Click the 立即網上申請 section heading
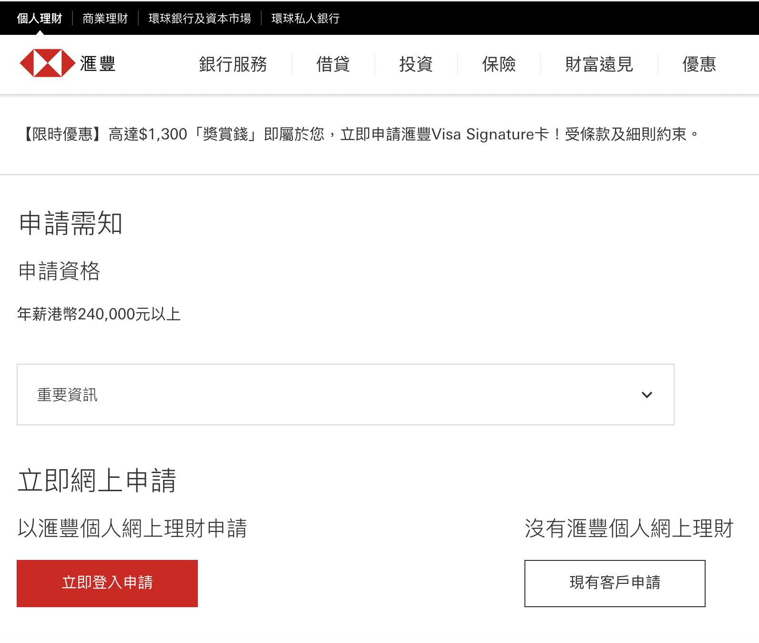This screenshot has width=759, height=643. [x=97, y=480]
